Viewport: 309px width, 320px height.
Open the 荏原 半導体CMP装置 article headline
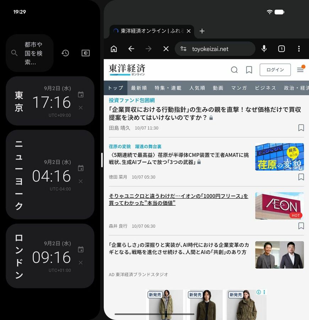pyautogui.click(x=179, y=159)
